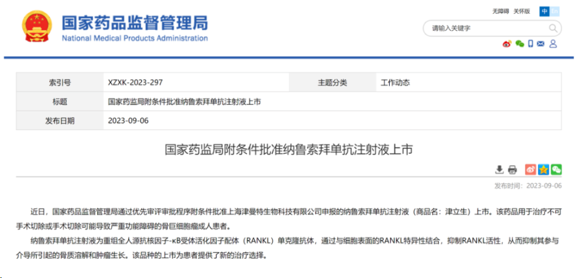The height and width of the screenshot is (278, 578).
Task: Click the 标题 label cell
Action: (60, 102)
